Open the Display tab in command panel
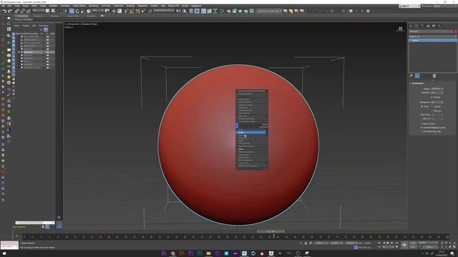 click(x=434, y=26)
